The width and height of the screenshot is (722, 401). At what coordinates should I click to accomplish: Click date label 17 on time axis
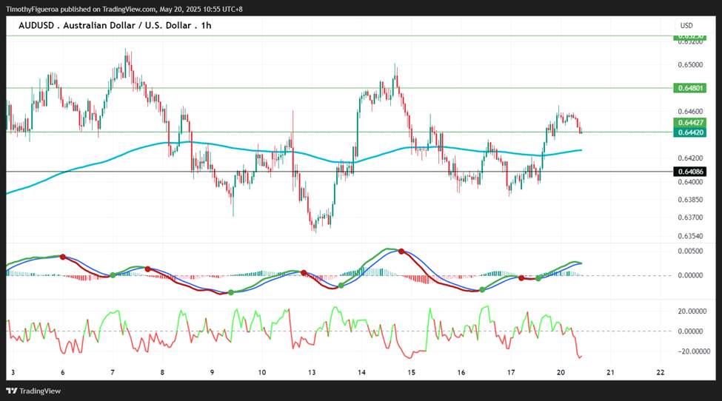click(511, 372)
